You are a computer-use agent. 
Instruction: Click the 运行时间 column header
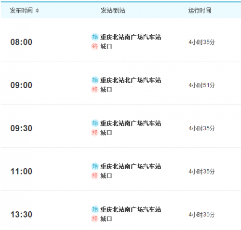pyautogui.click(x=200, y=11)
